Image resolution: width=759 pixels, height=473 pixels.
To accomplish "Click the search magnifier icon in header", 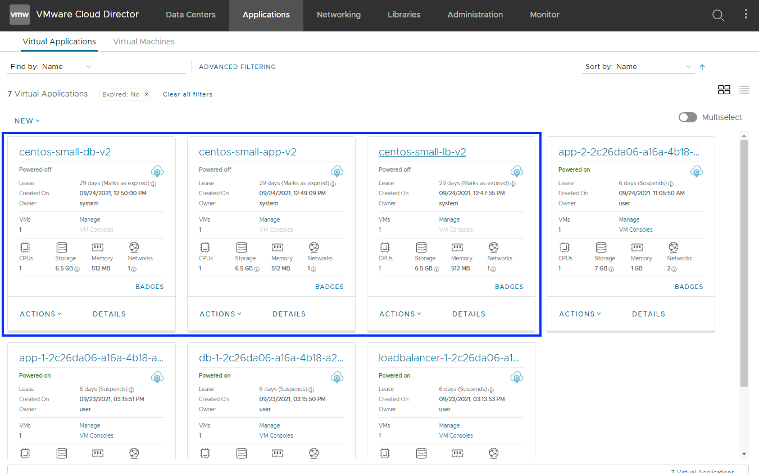I will 718,16.
